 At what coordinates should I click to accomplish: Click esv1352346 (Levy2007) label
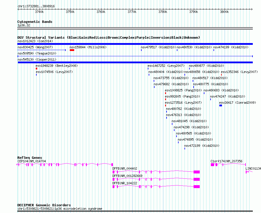click(x=239, y=72)
